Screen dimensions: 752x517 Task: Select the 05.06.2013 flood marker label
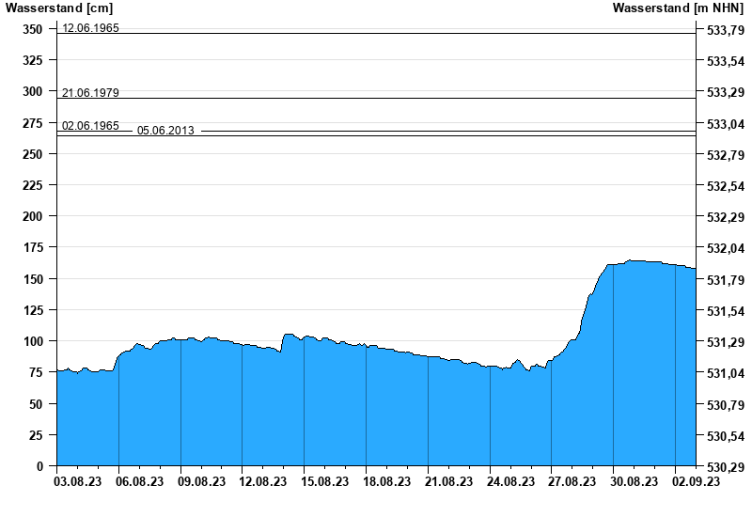point(165,131)
